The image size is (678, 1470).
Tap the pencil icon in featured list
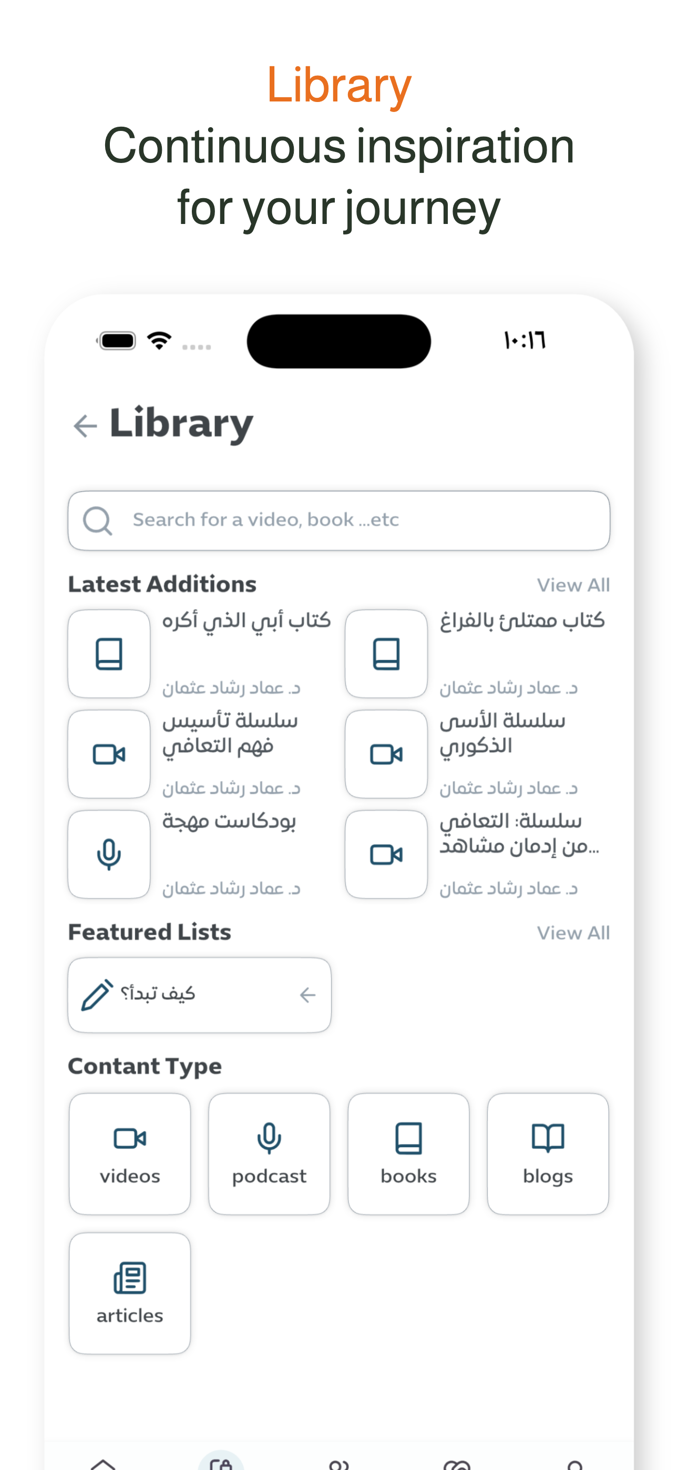coord(97,995)
